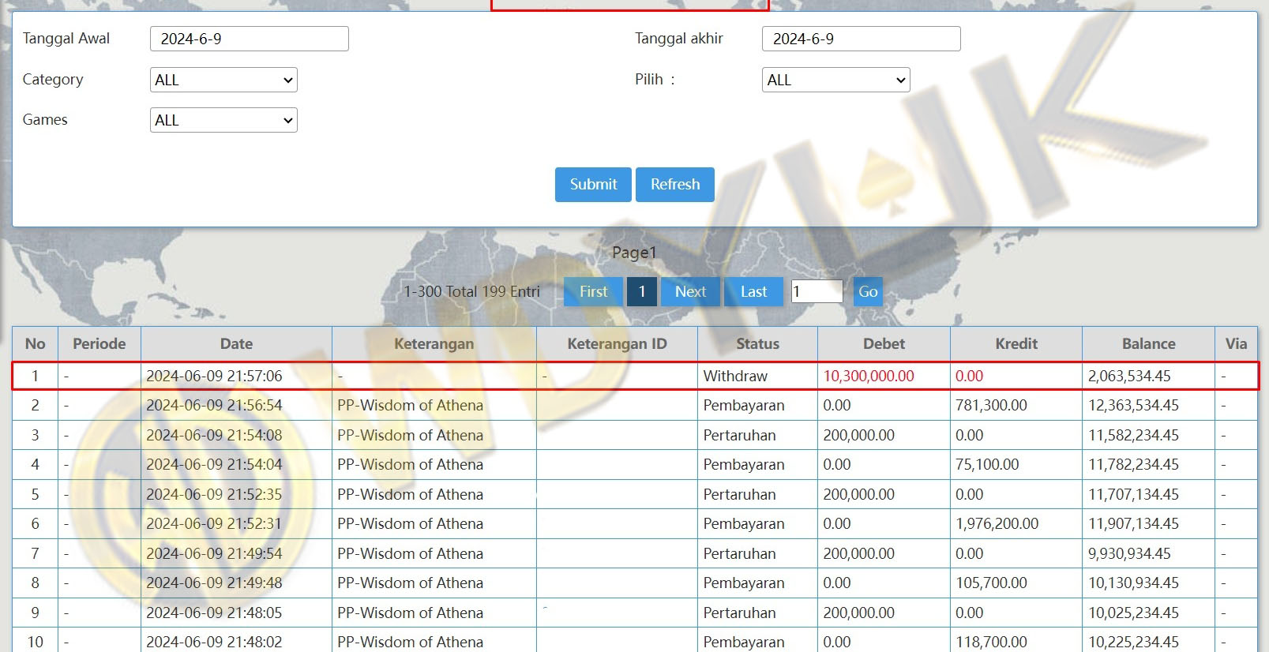Click the Via column header
The image size is (1269, 652).
[x=1236, y=344]
